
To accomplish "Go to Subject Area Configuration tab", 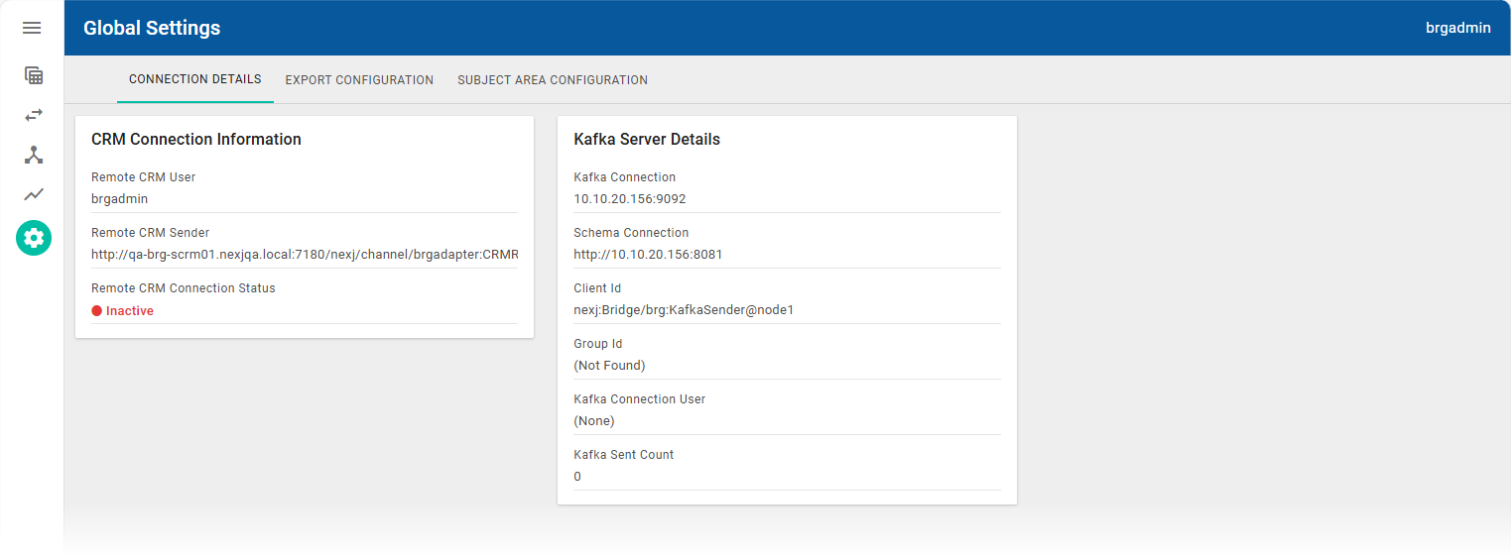I will [x=552, y=80].
